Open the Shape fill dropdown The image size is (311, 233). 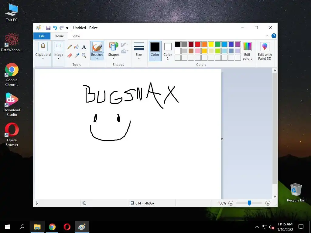point(125,51)
